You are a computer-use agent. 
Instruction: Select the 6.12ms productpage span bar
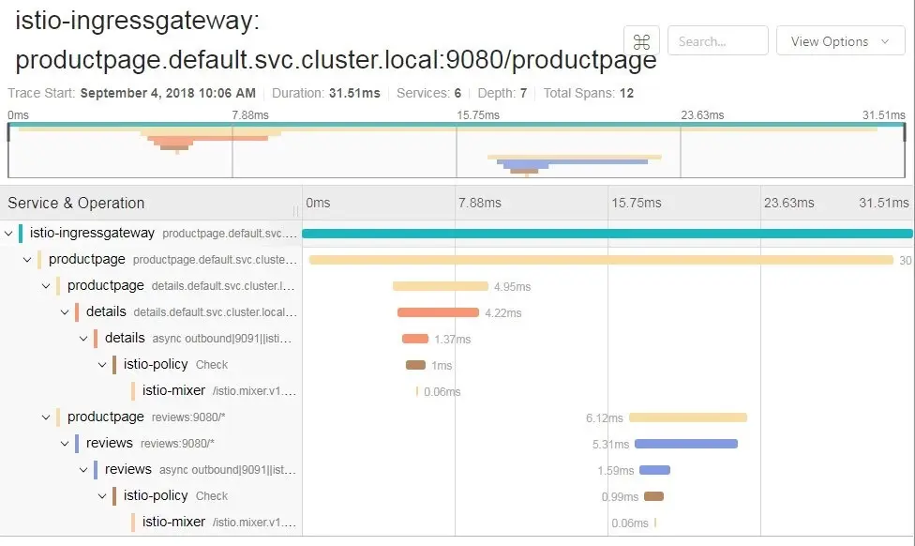coord(688,417)
